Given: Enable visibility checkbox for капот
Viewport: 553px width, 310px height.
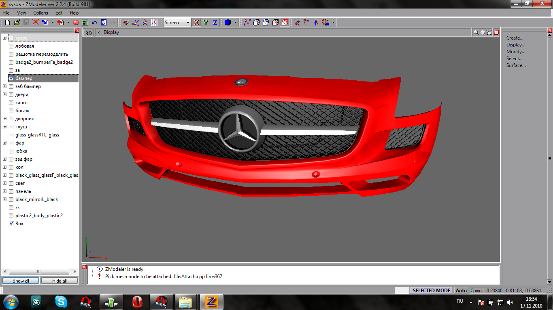Looking at the screenshot, I should pyautogui.click(x=11, y=103).
